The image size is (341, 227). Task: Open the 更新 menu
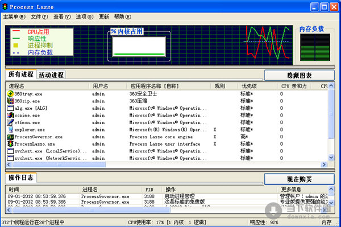[104, 16]
